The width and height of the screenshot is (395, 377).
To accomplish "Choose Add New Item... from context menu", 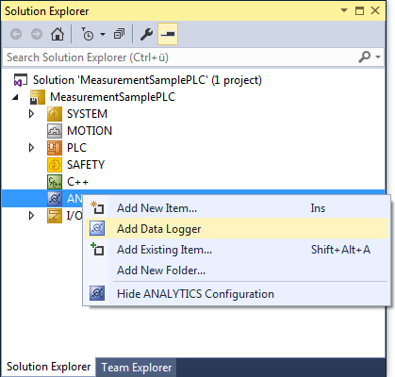I will pos(237,208).
